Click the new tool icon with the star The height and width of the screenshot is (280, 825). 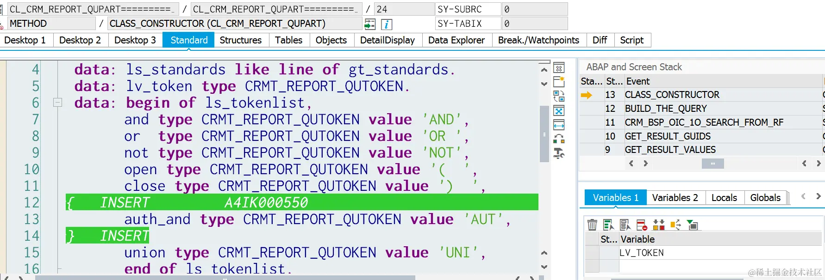(x=559, y=82)
